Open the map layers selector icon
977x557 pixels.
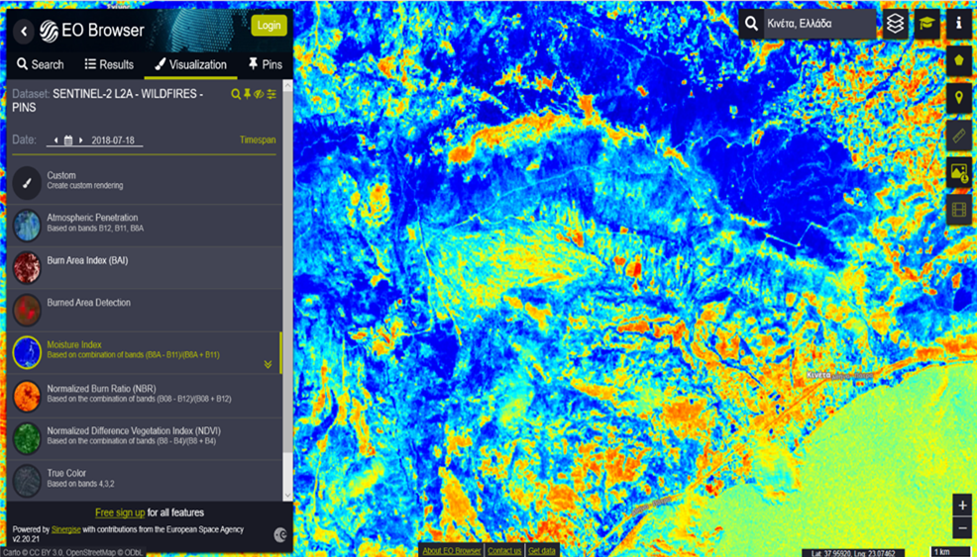click(x=896, y=24)
